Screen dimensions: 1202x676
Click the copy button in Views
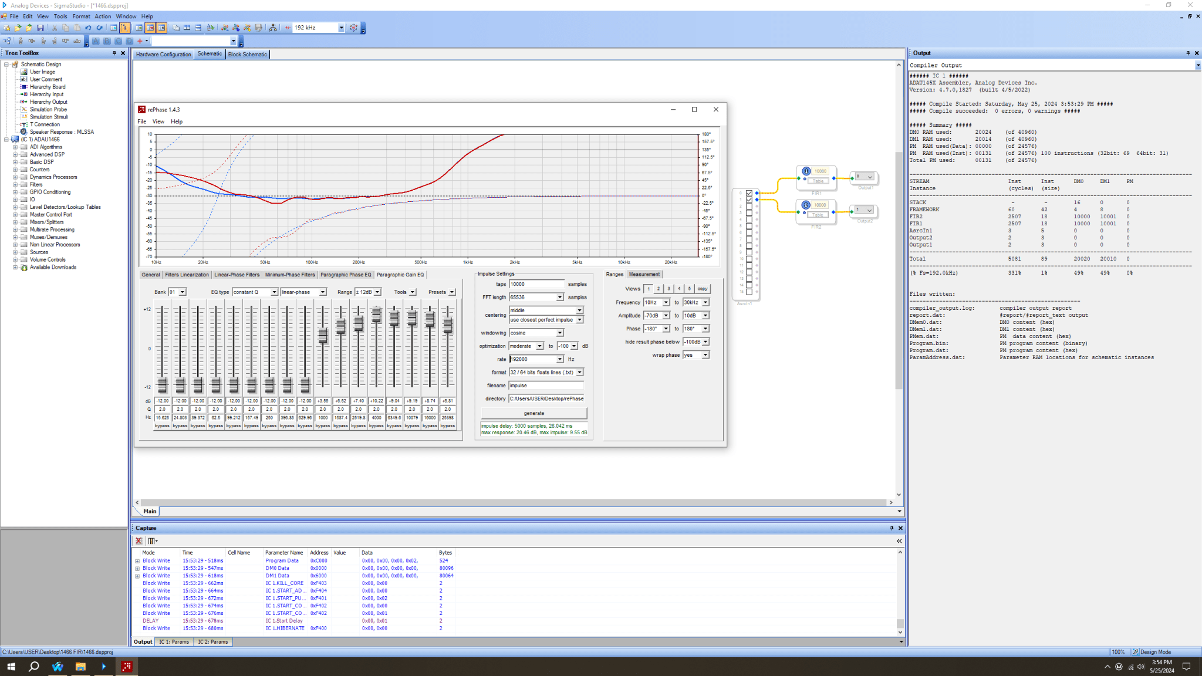pyautogui.click(x=702, y=289)
